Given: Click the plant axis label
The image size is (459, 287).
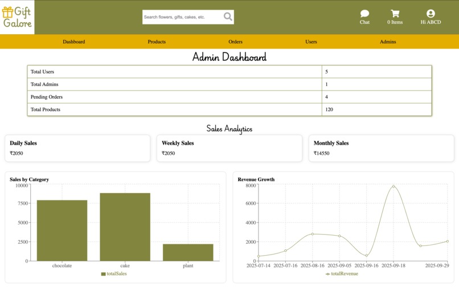Looking at the screenshot, I should 188,265.
